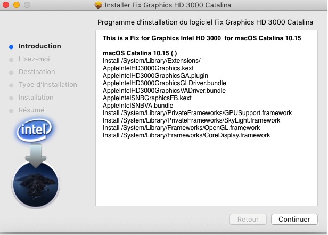Click 'AppleIntelHD3000GraphicsGLDriver.bundle' text

tap(165, 83)
